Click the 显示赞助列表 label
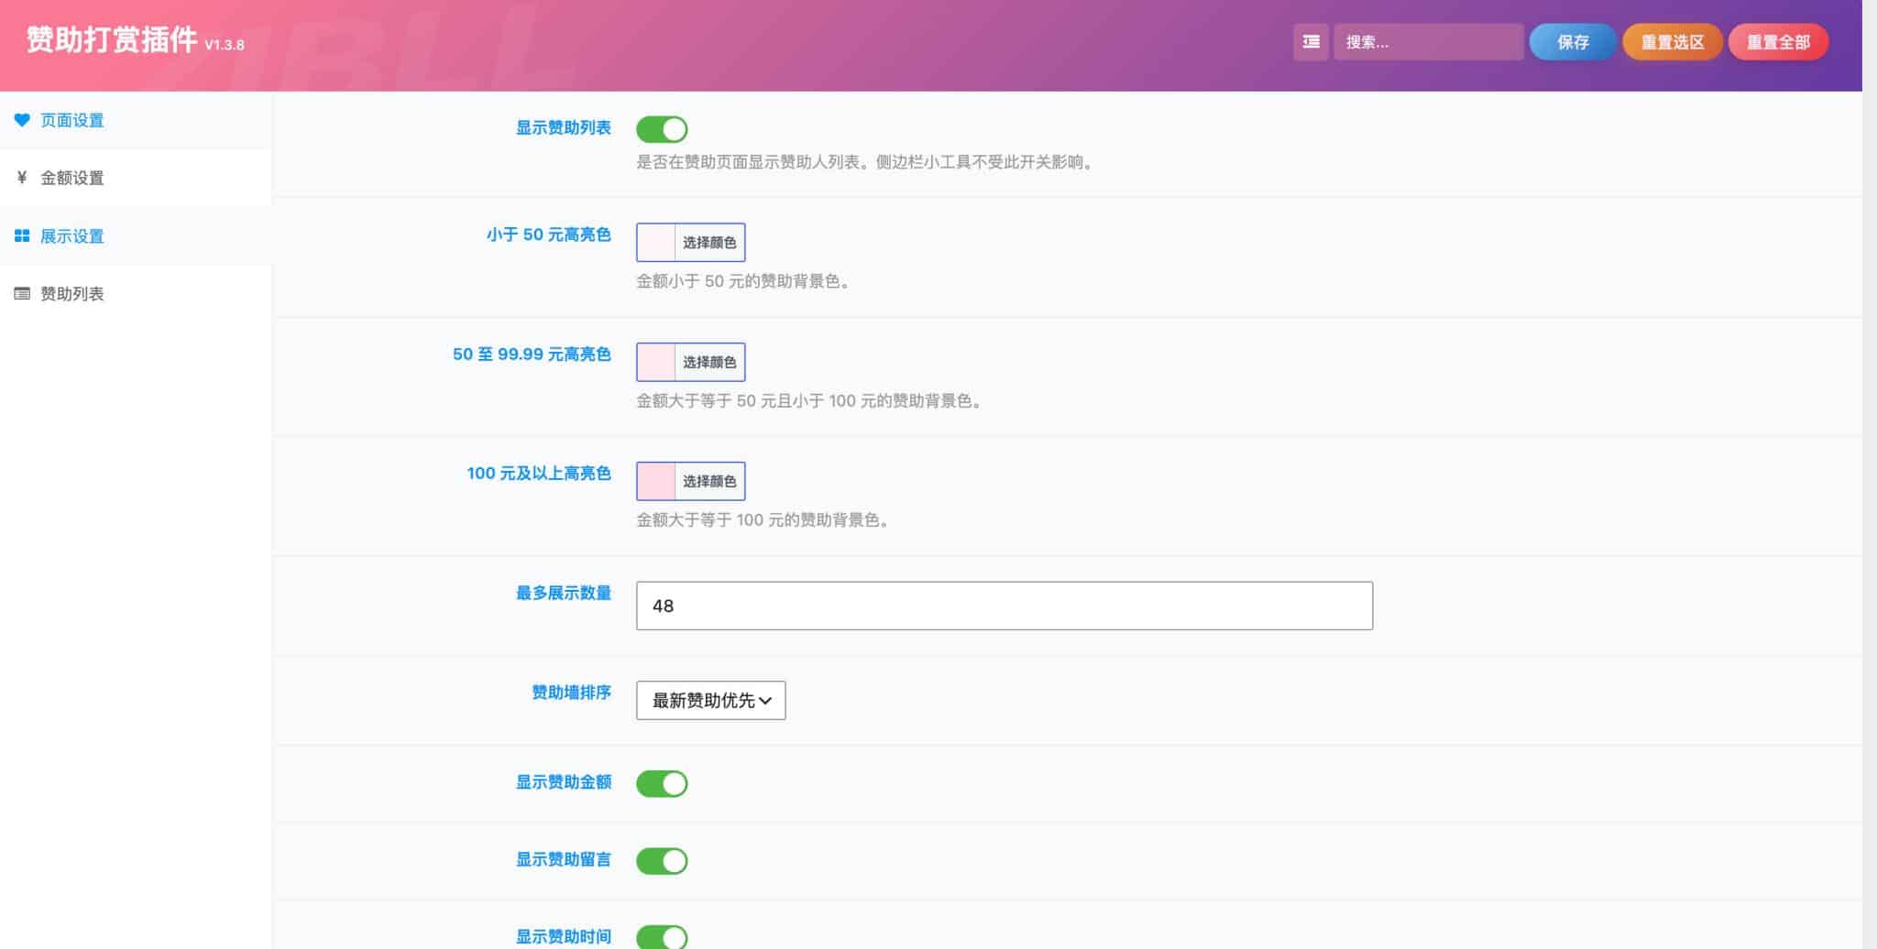 (564, 127)
